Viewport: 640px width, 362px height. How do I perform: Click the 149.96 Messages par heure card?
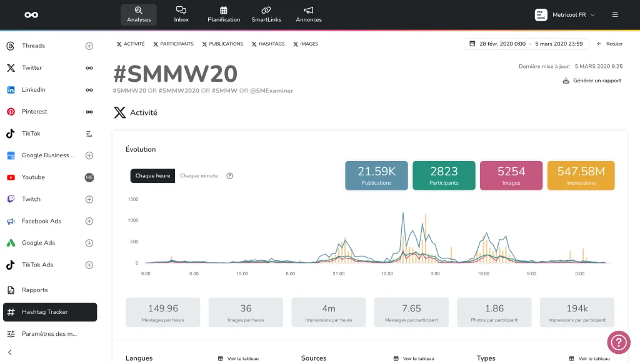pos(163,312)
